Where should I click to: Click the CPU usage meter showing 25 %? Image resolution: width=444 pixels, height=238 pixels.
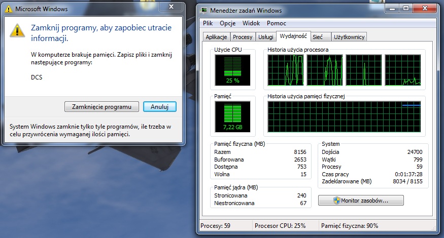point(232,70)
